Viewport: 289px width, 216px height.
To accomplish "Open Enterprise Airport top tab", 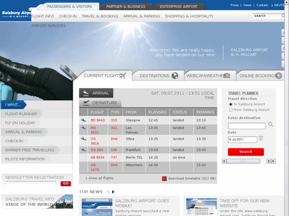I will tap(178, 7).
